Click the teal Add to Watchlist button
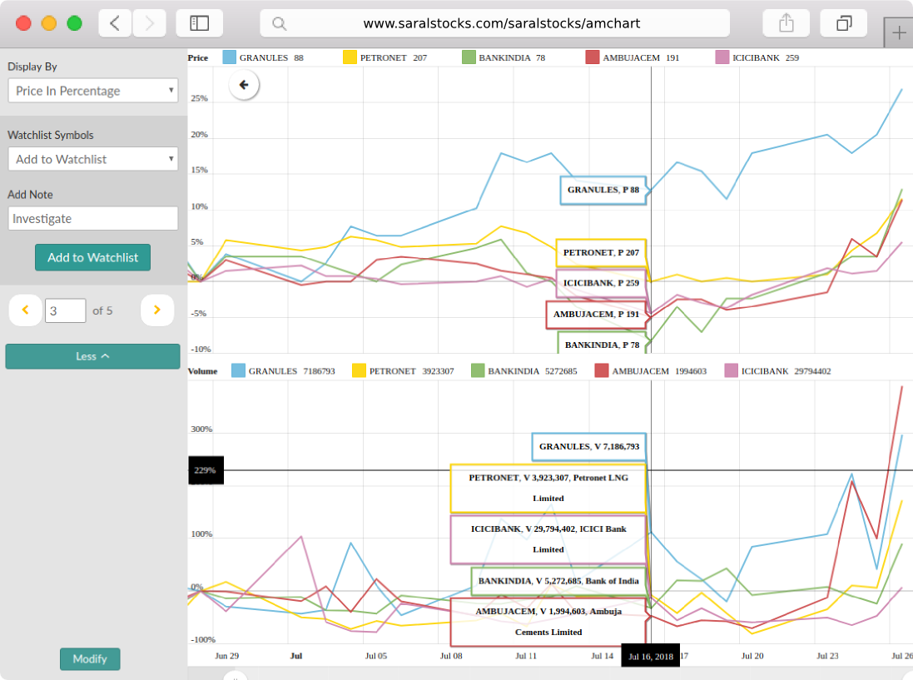 point(92,257)
